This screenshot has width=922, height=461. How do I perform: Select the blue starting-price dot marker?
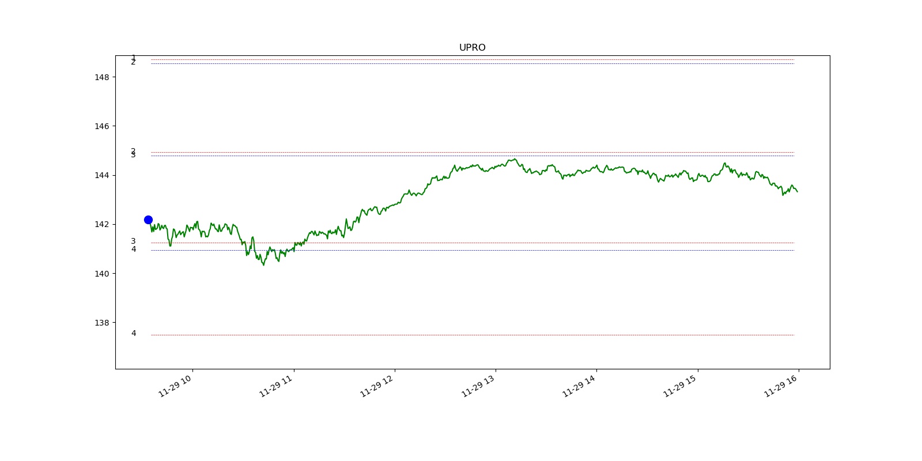click(x=148, y=220)
